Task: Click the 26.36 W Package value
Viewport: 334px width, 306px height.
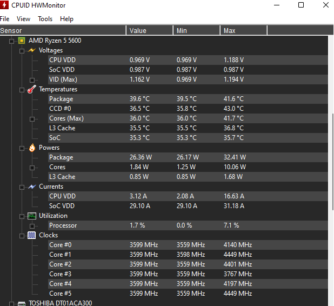Action: (141, 157)
